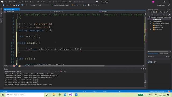Viewport: 172px width, 97px height.
Task: Click the Alphabetical icon in Properties panel
Action: tap(152, 62)
